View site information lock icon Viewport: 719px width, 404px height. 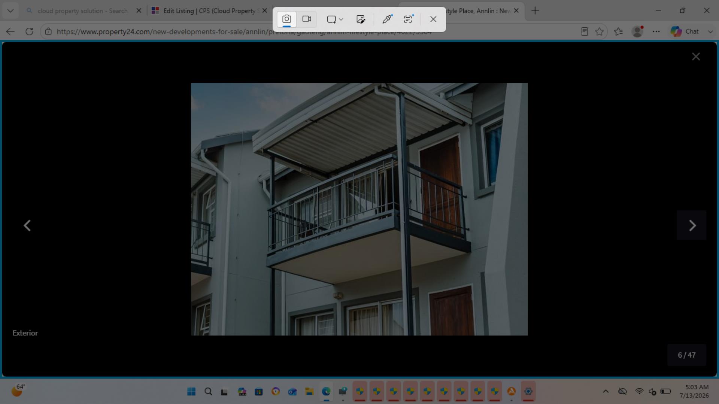pyautogui.click(x=48, y=31)
